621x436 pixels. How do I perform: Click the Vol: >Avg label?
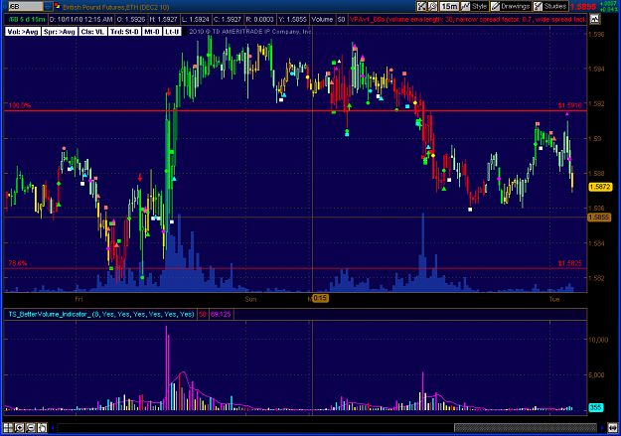[x=23, y=32]
